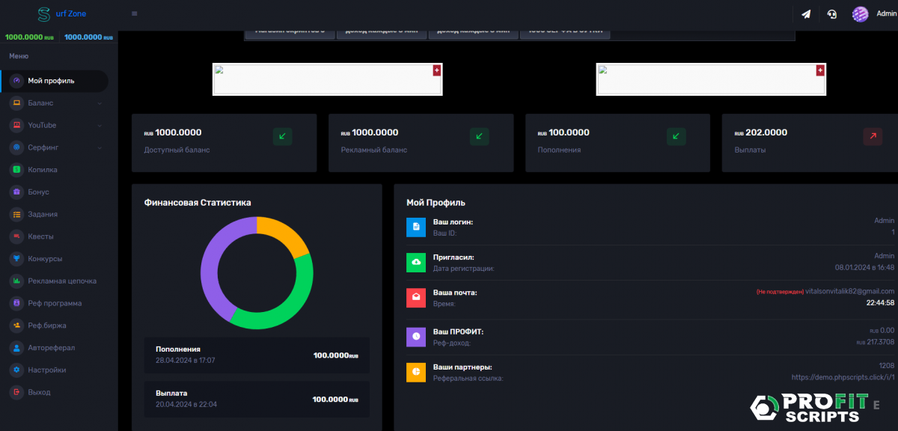Image resolution: width=898 pixels, height=431 pixels.
Task: Toggle the hamburger sidebar menu icon
Action: click(x=134, y=13)
